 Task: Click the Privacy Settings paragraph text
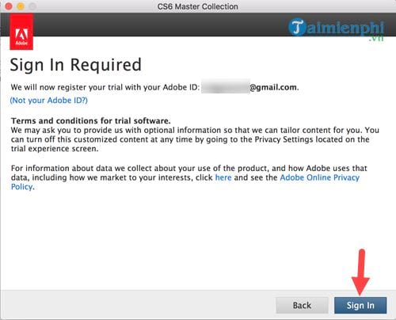click(x=195, y=139)
